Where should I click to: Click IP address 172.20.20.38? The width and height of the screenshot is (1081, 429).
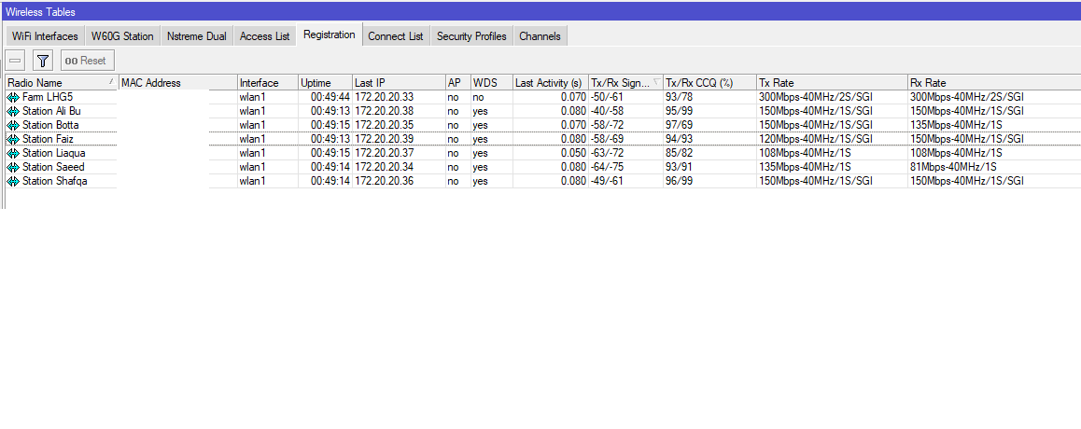click(384, 111)
